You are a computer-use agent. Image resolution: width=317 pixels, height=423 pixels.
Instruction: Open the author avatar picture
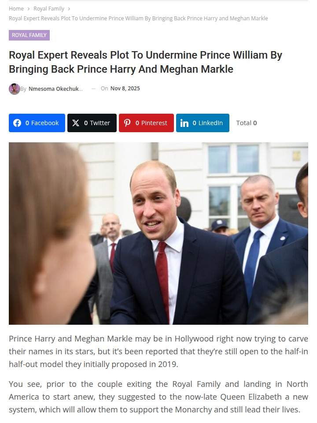tap(15, 89)
